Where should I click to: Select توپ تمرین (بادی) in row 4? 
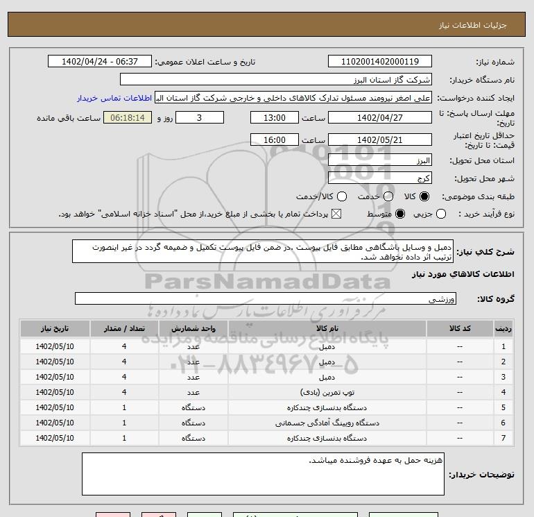(x=327, y=393)
